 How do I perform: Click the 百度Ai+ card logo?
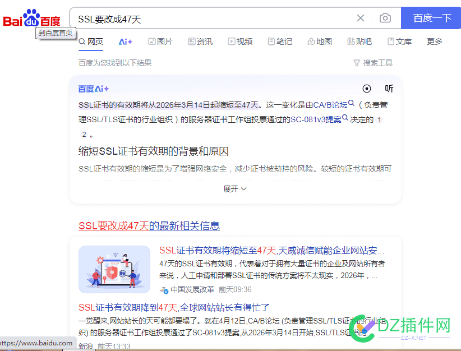[x=94, y=89]
